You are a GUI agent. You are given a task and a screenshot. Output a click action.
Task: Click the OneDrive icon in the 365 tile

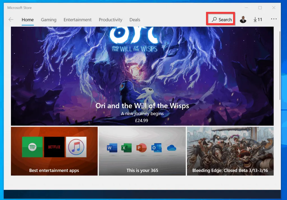pos(171,148)
